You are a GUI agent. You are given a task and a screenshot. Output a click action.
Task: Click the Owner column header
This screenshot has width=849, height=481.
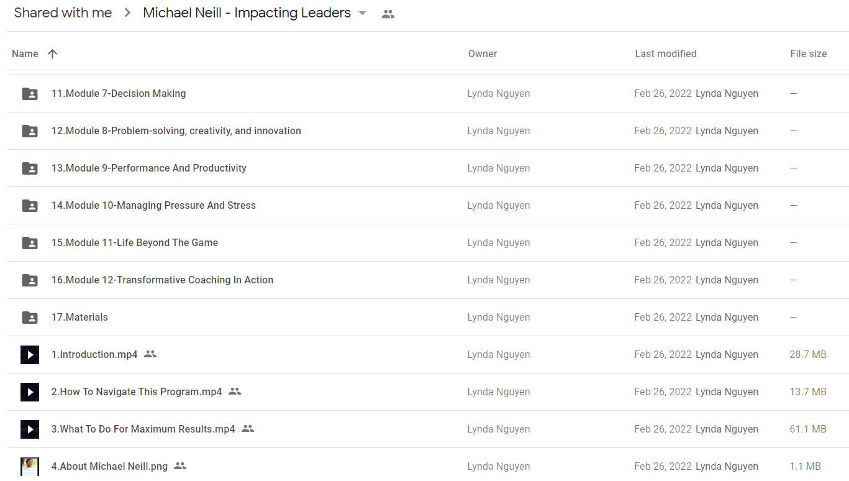click(483, 53)
